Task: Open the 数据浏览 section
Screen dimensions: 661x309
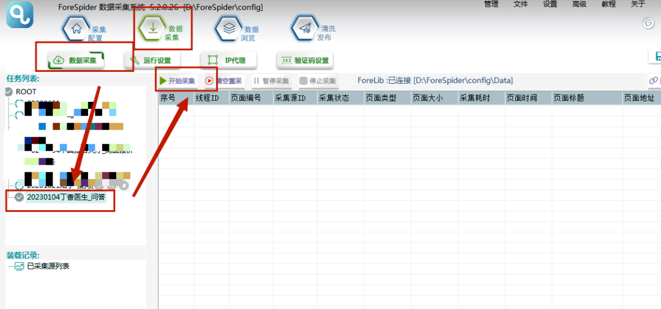Action: (237, 29)
